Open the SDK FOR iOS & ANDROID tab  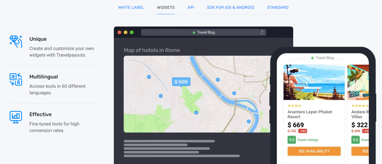tap(230, 7)
